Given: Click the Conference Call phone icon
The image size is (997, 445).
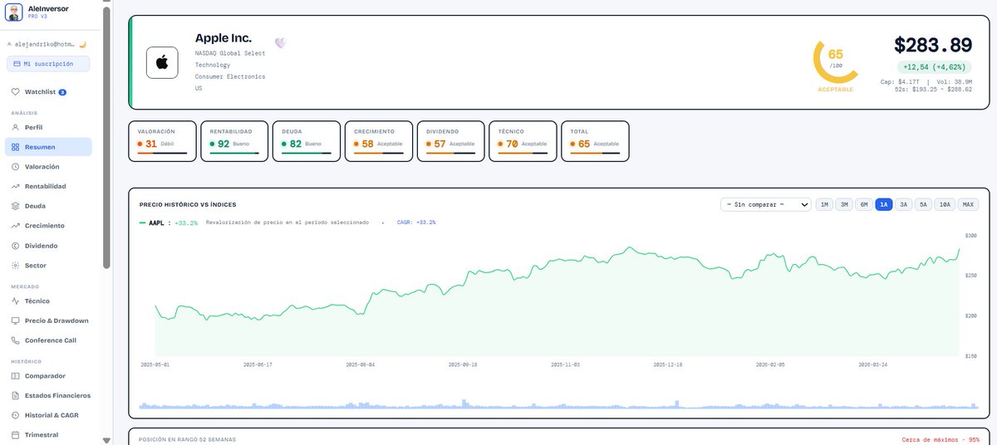Looking at the screenshot, I should (16, 340).
